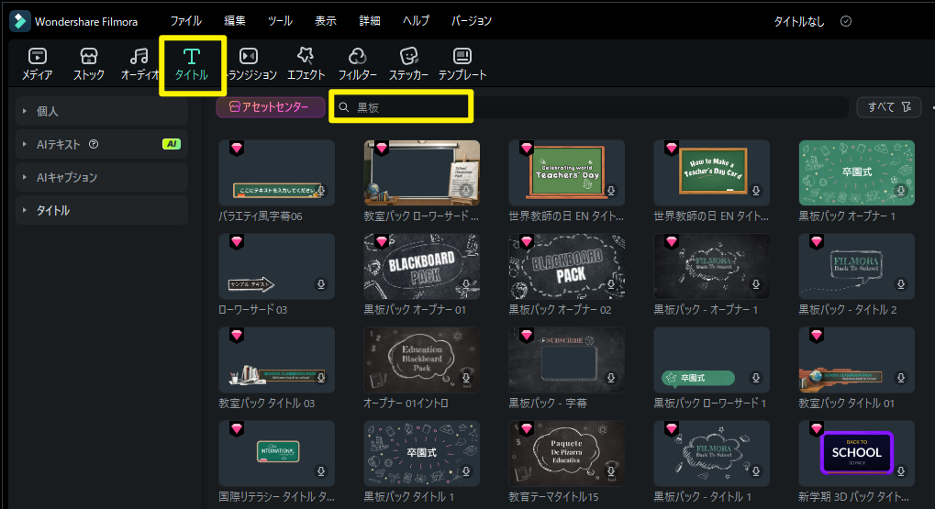The height and width of the screenshot is (509, 935).
Task: Click the AIテキスト help question icon
Action: pyautogui.click(x=94, y=144)
